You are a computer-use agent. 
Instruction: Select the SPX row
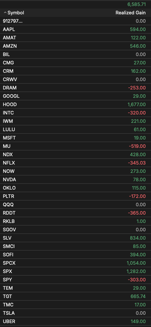pyautogui.click(x=75, y=271)
